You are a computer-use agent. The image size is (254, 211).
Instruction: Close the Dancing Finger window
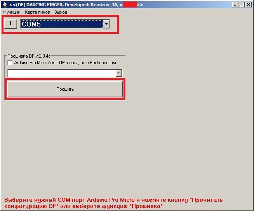point(249,5)
